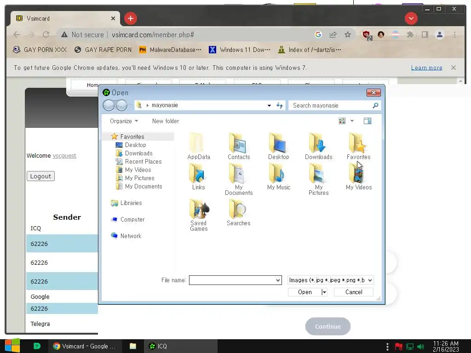Viewport: 471px width, 353px height.
Task: Open the Images file type filter dropdown
Action: [330, 280]
